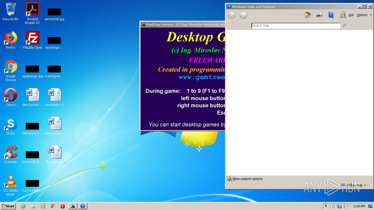Viewport: 374px width, 210px height.
Task: Select the CCleaner desktop shortcut
Action: 11,155
